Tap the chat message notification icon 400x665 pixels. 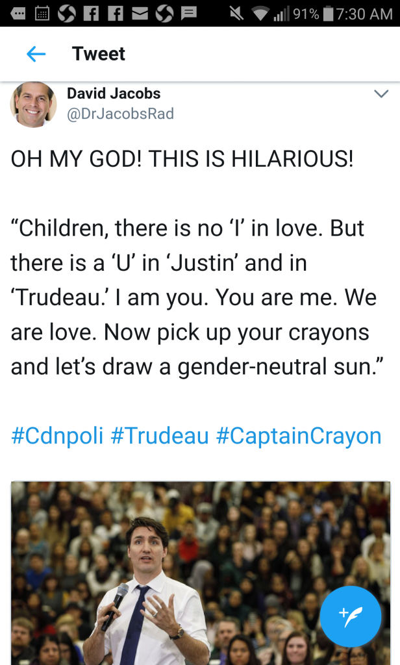coord(189,13)
